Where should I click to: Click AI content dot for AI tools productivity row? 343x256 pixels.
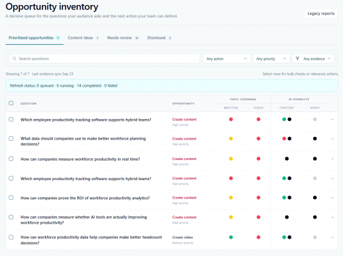coord(287,217)
